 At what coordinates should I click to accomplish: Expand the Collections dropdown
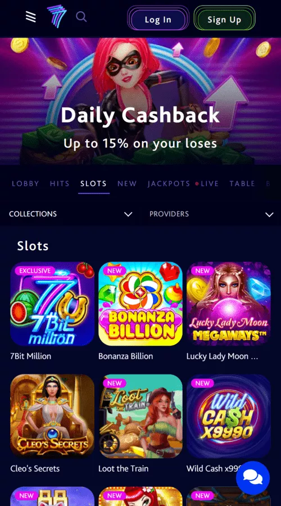[x=70, y=214]
